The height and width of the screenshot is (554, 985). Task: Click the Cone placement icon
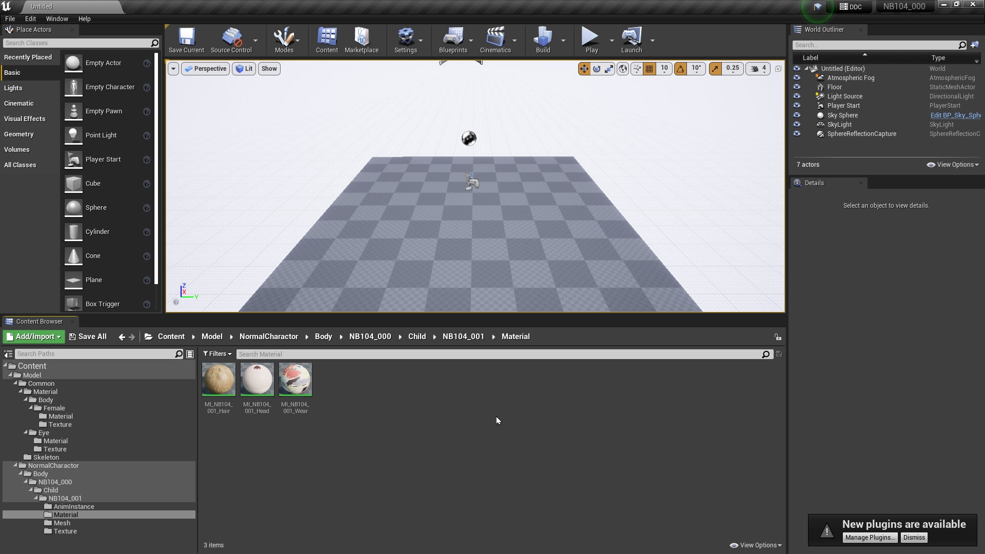coord(73,256)
